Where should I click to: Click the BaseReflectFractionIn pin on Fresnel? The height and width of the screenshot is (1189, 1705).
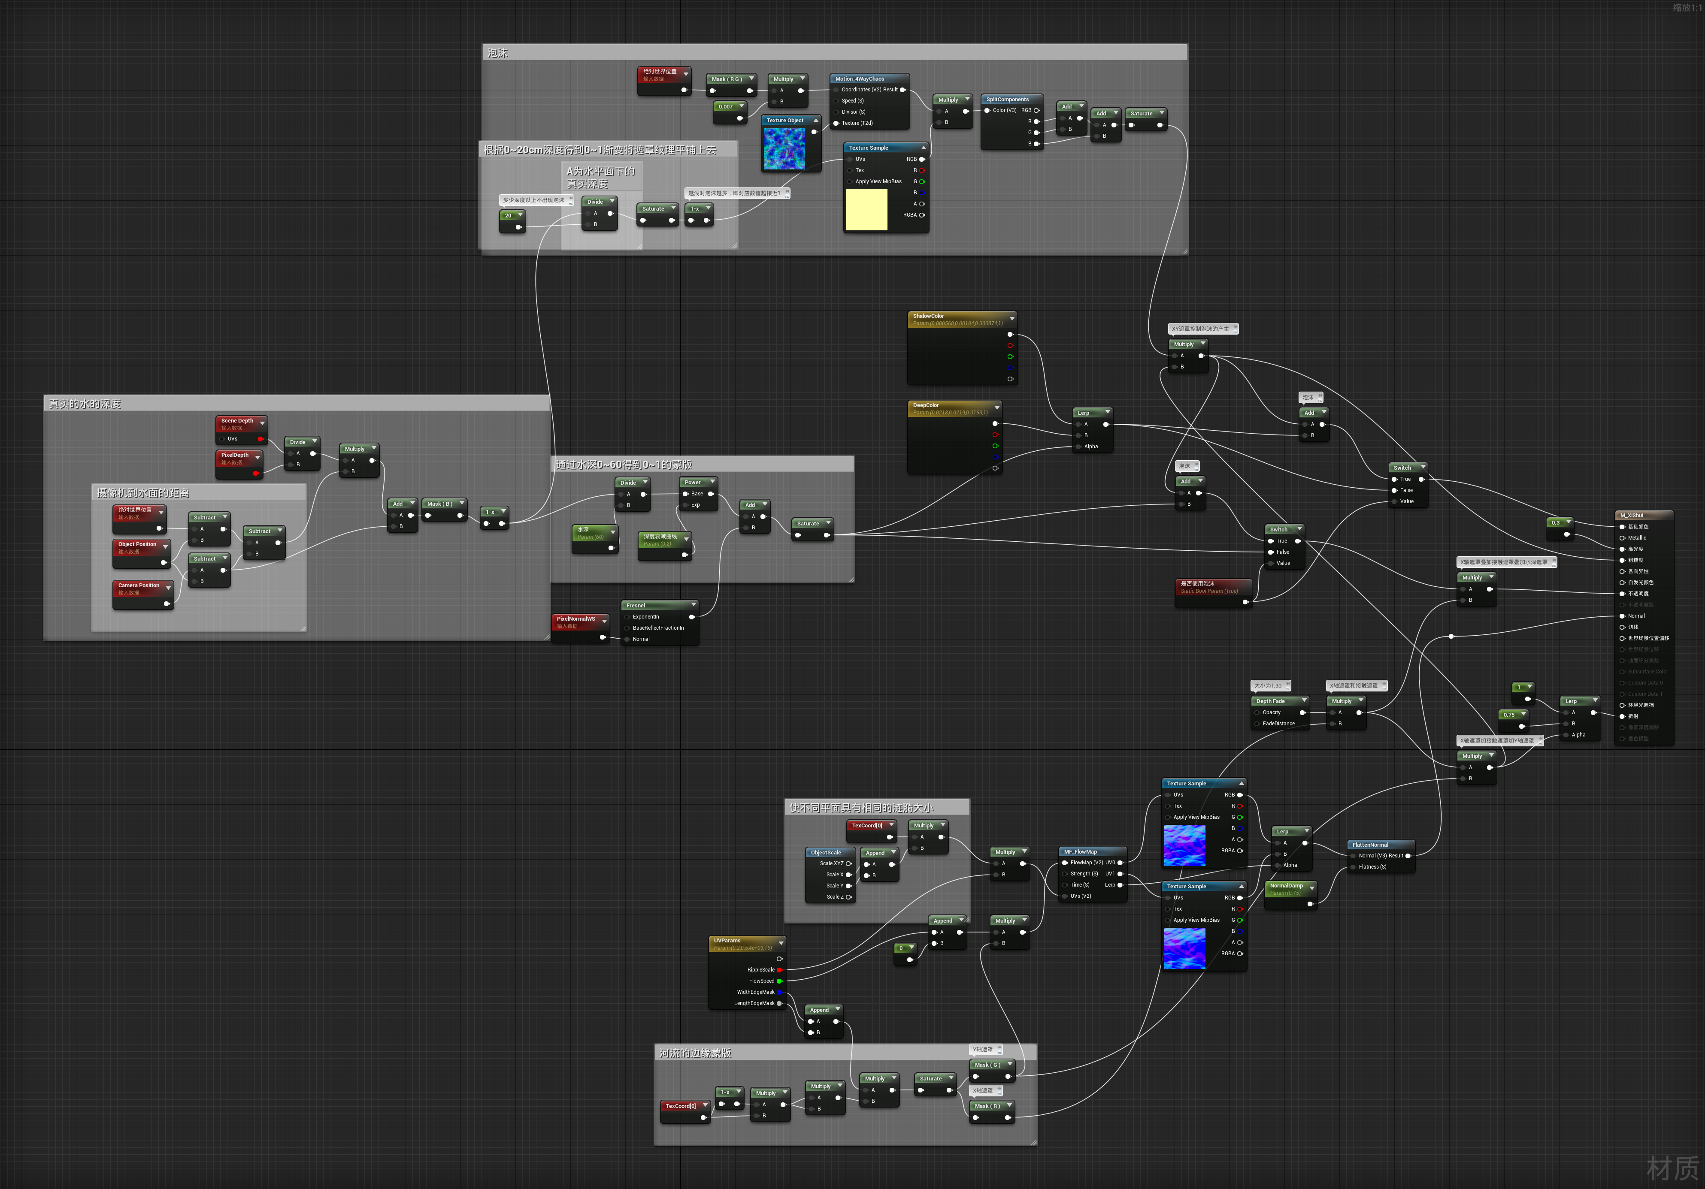[627, 628]
